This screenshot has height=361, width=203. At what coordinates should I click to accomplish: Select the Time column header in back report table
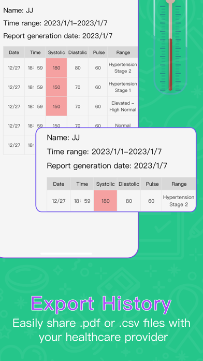(35, 52)
